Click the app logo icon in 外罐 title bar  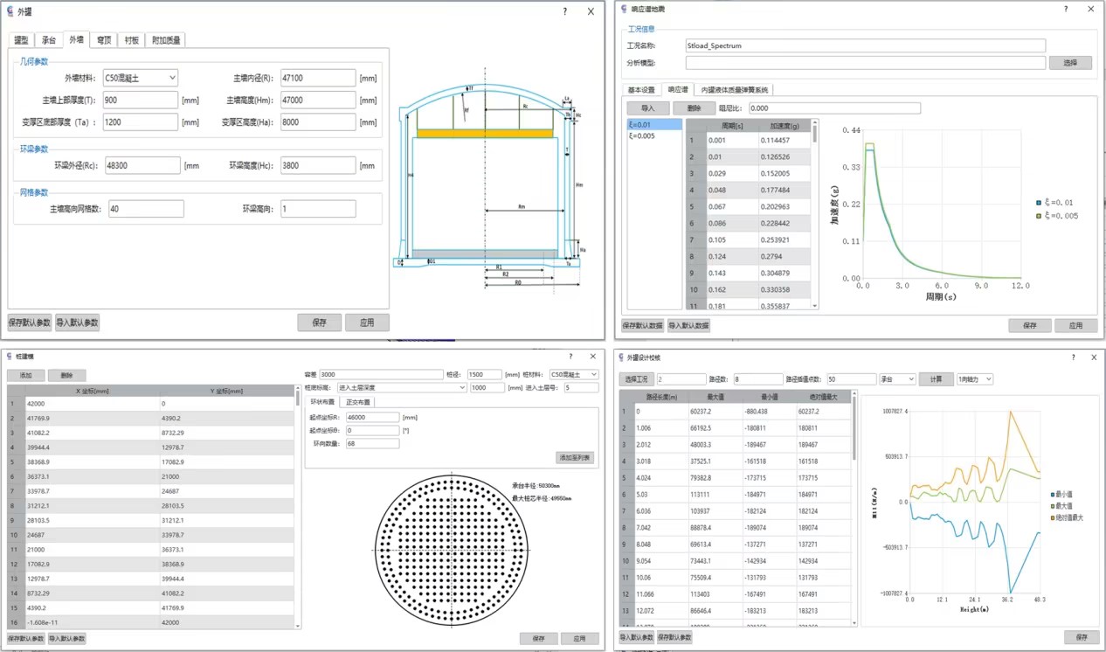10,11
